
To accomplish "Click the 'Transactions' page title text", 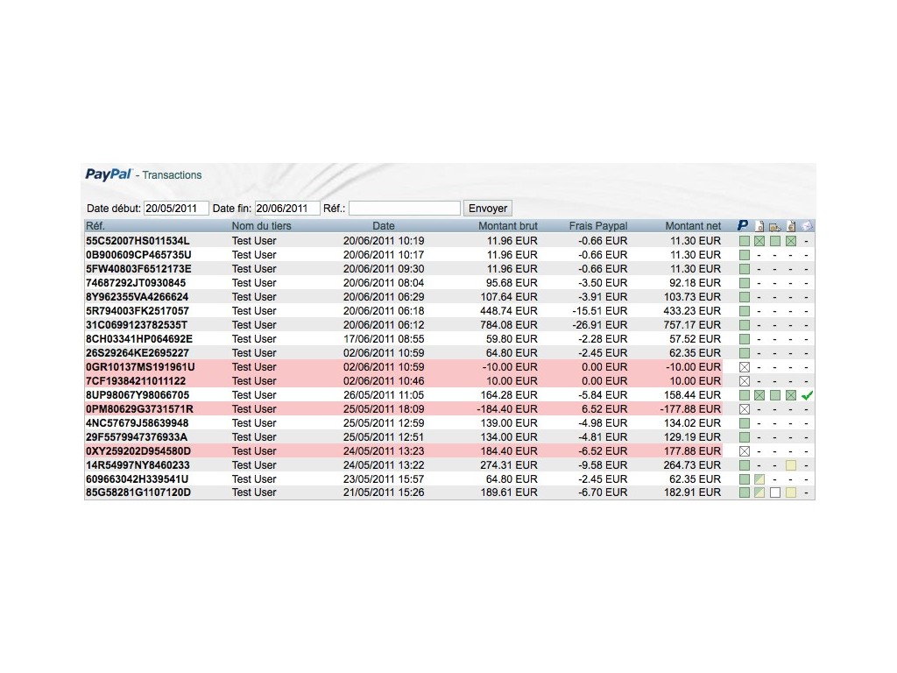I will [172, 175].
